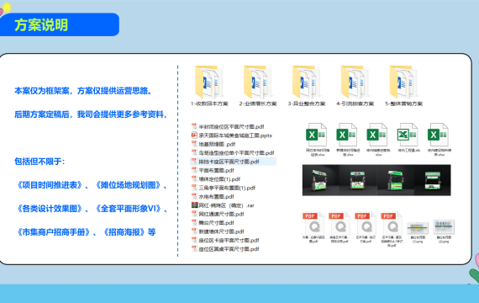The image size is (479, 303).
Task: Click the text 《市集商户招商手册》
Action: tap(53, 232)
